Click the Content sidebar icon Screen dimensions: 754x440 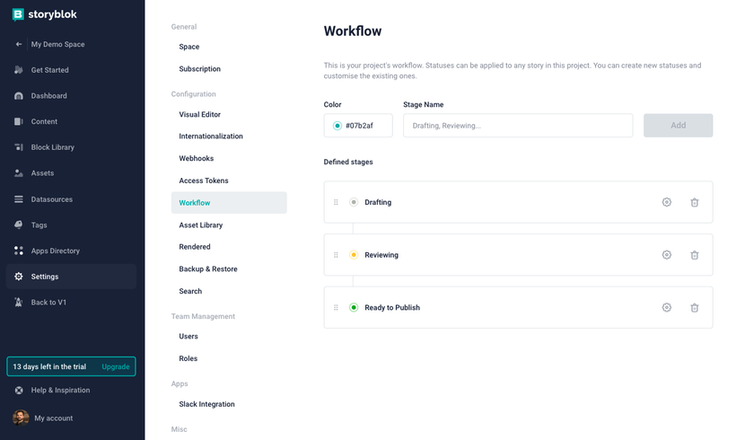click(19, 121)
